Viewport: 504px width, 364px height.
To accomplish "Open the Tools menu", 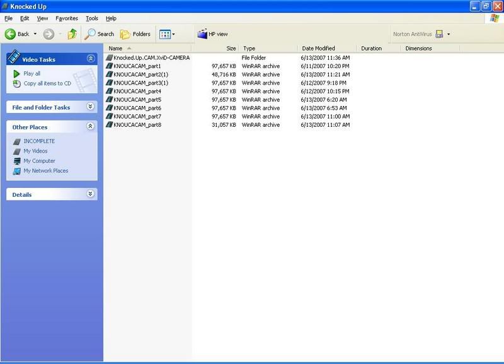I will pos(92,18).
